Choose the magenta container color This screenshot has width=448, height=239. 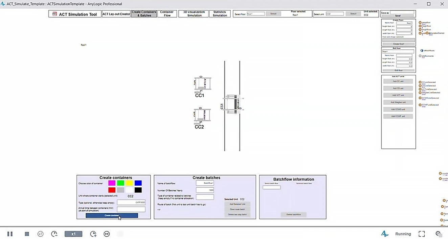click(x=112, y=183)
